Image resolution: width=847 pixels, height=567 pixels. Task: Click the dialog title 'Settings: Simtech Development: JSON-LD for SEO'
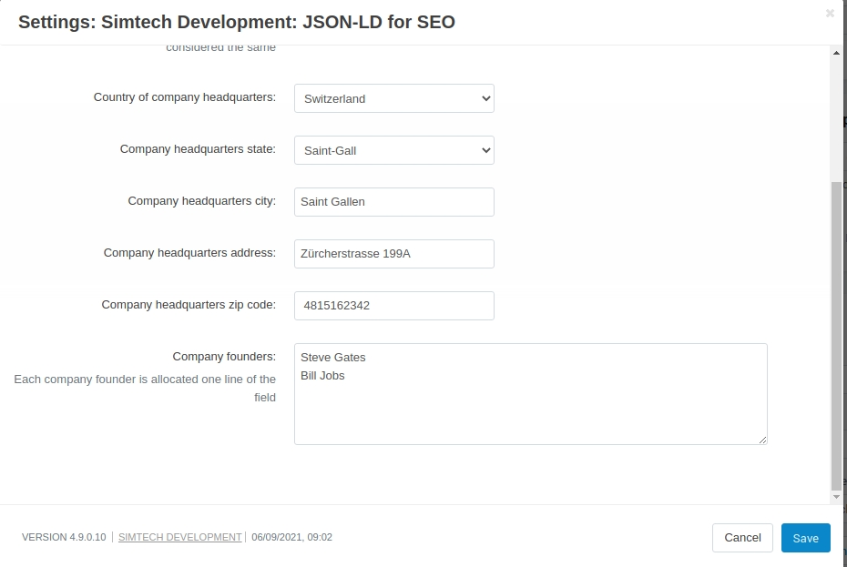click(x=237, y=22)
